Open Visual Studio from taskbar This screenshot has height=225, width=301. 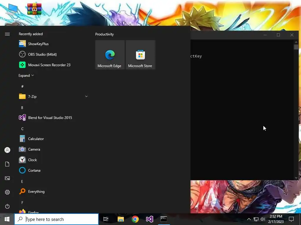click(x=150, y=219)
